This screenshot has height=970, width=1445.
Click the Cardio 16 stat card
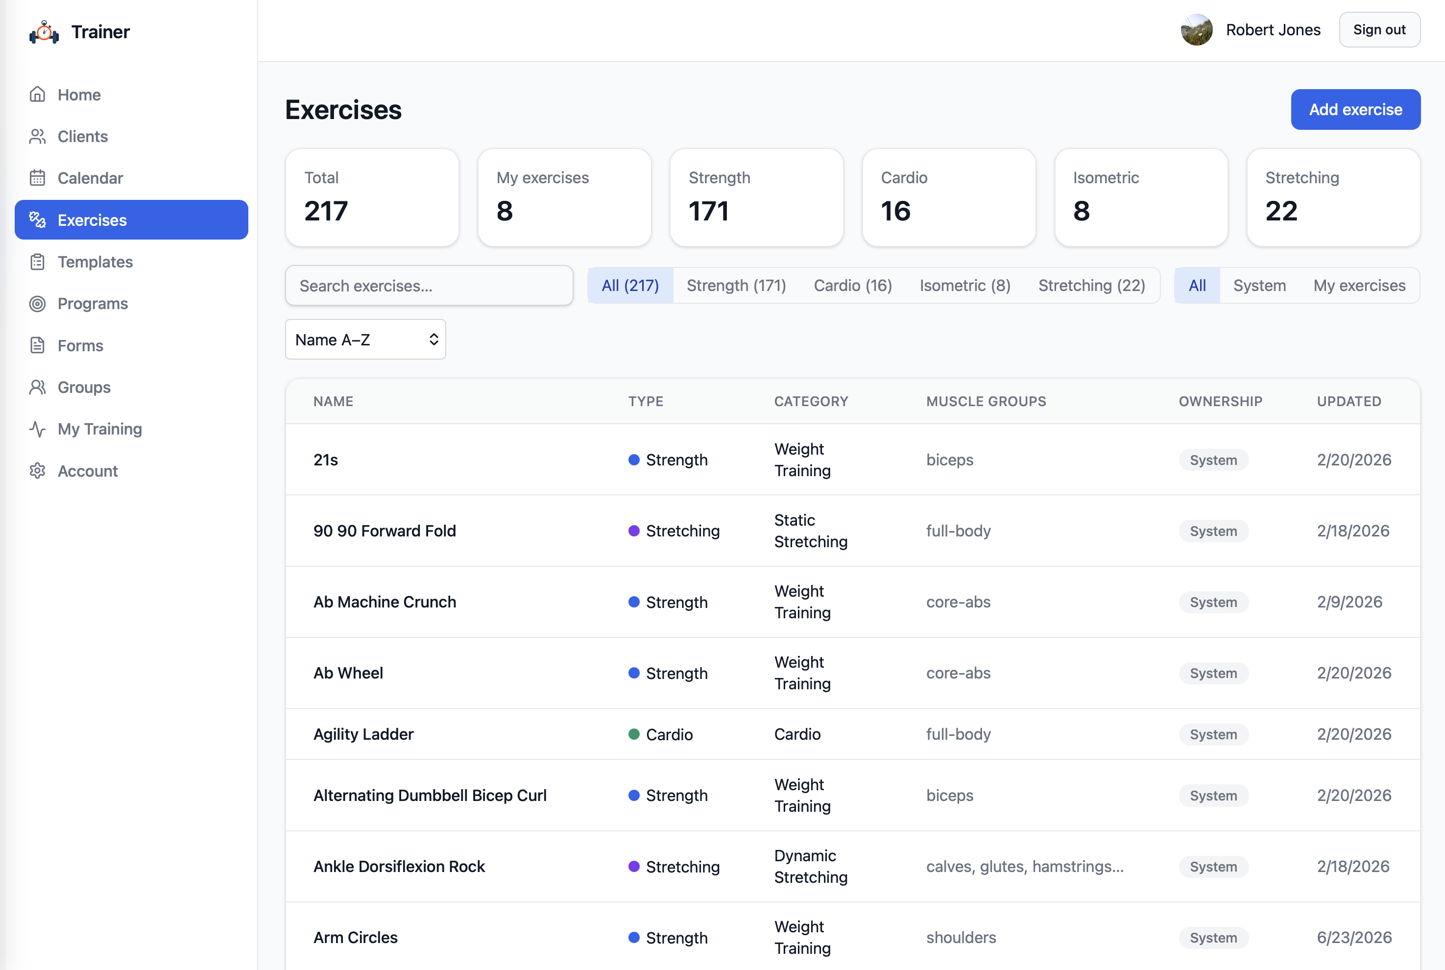click(x=949, y=197)
